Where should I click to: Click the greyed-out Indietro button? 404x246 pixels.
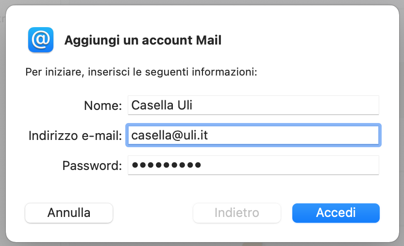tap(236, 213)
